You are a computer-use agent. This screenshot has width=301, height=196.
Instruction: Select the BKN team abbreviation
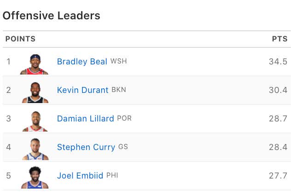tap(119, 90)
